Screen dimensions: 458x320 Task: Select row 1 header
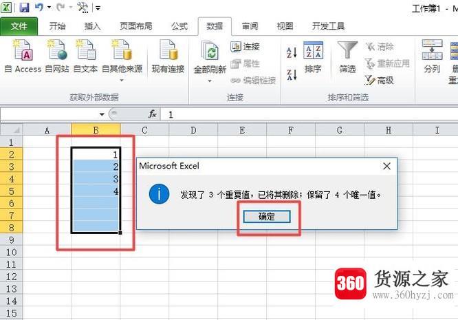[12, 142]
